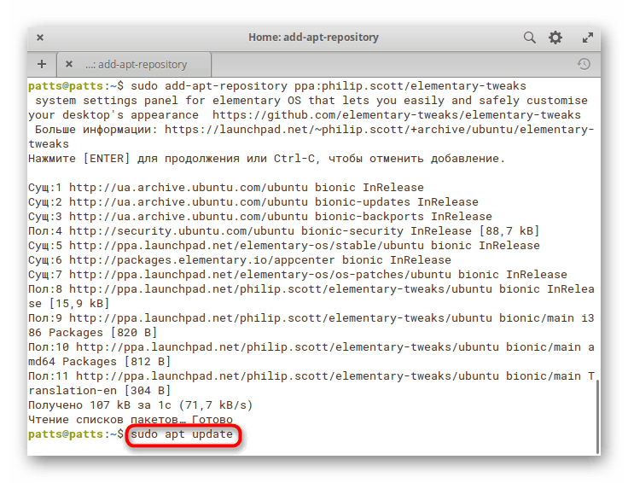
Task: Click the sudo apt update command text
Action: 182,434
